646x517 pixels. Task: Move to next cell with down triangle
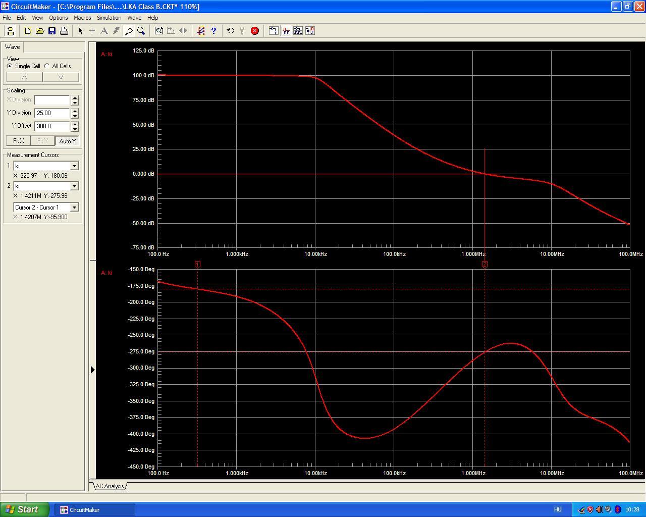[x=61, y=77]
